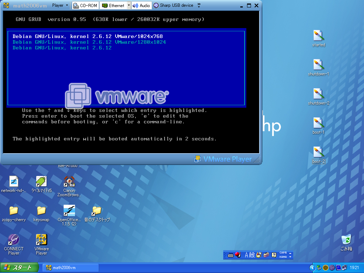This screenshot has height=273, width=364.
Task: Toggle the CD-ROM device connection
Action: pos(85,5)
